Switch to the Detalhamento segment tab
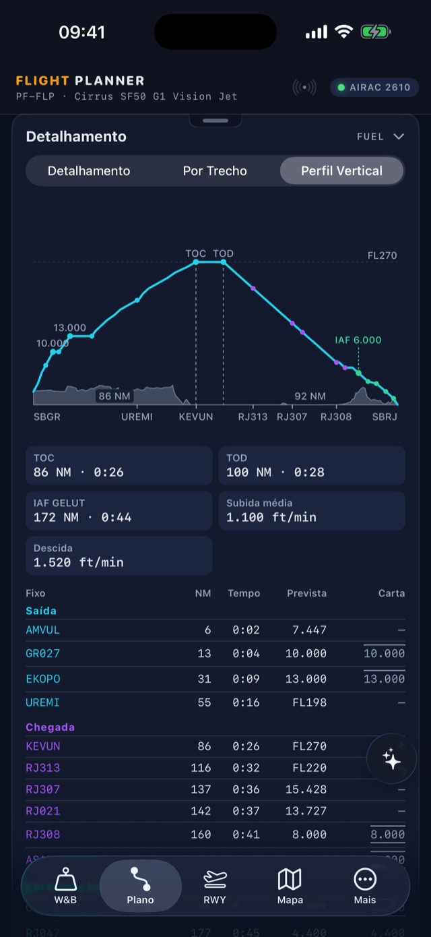This screenshot has height=937, width=431. click(x=89, y=171)
